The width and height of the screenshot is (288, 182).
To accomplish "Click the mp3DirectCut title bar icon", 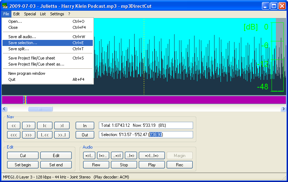I will tap(5, 6).
